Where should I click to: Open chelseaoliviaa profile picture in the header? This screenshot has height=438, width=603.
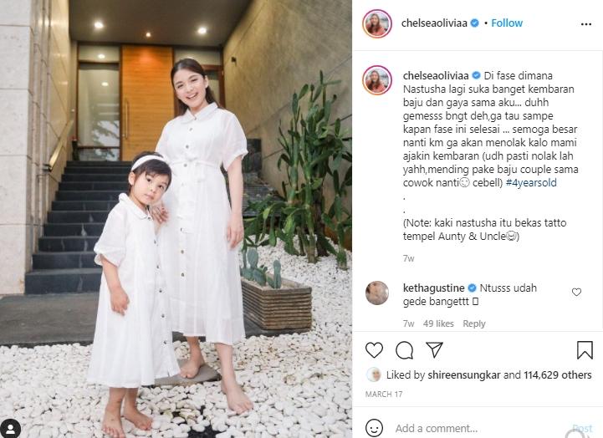[x=377, y=23]
